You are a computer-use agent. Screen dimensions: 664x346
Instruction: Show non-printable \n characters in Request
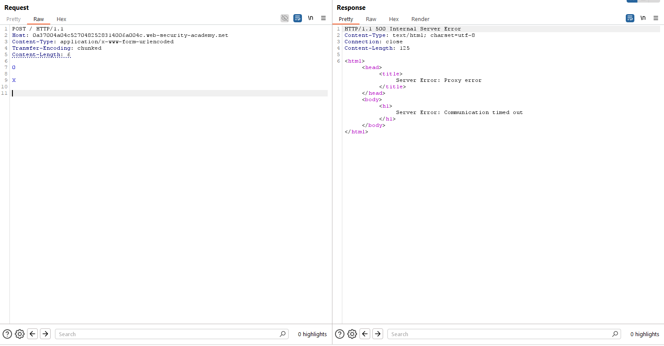311,18
